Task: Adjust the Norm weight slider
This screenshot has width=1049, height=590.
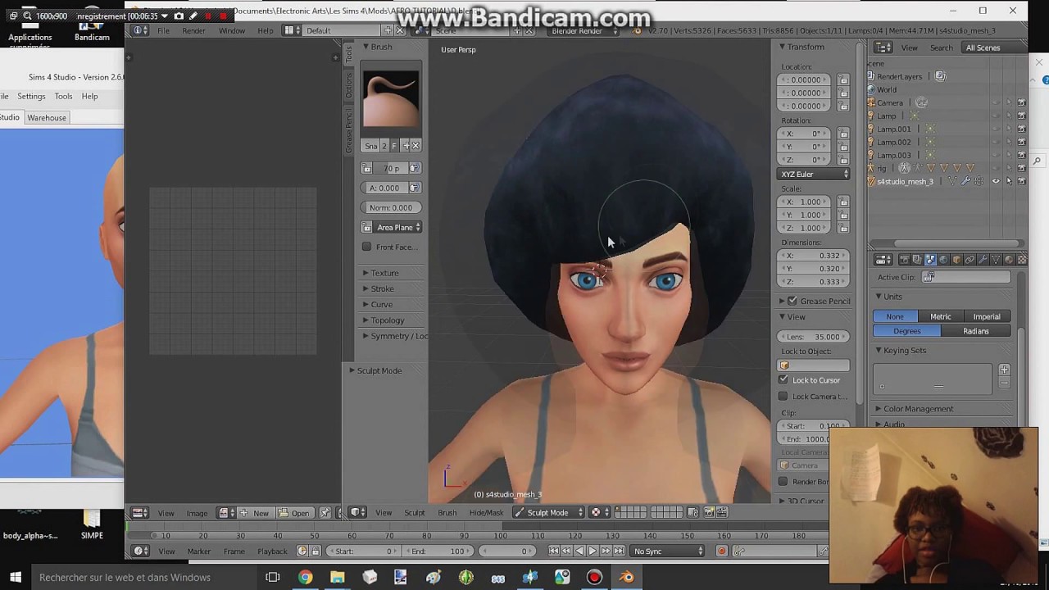Action: [x=391, y=207]
